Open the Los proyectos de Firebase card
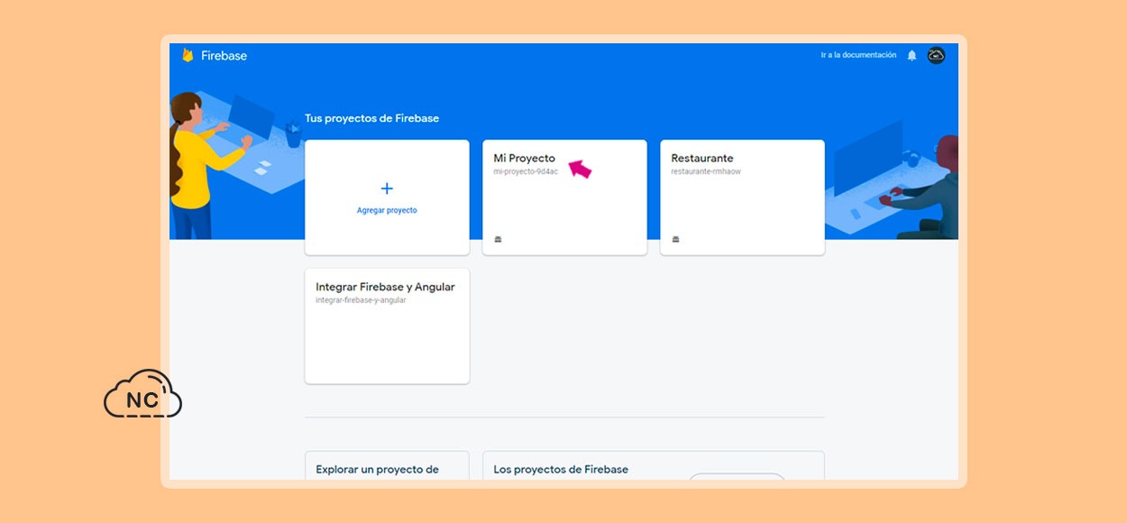The image size is (1127, 523). click(654, 465)
